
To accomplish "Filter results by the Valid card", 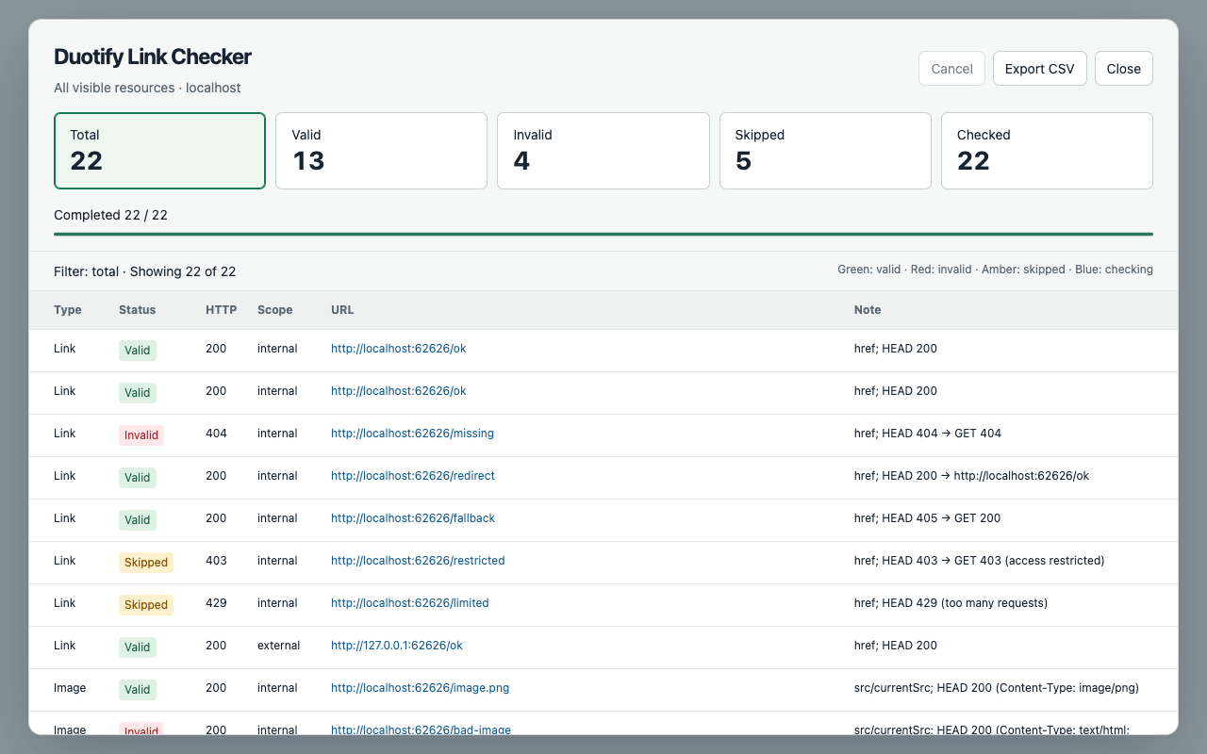I will [x=381, y=151].
